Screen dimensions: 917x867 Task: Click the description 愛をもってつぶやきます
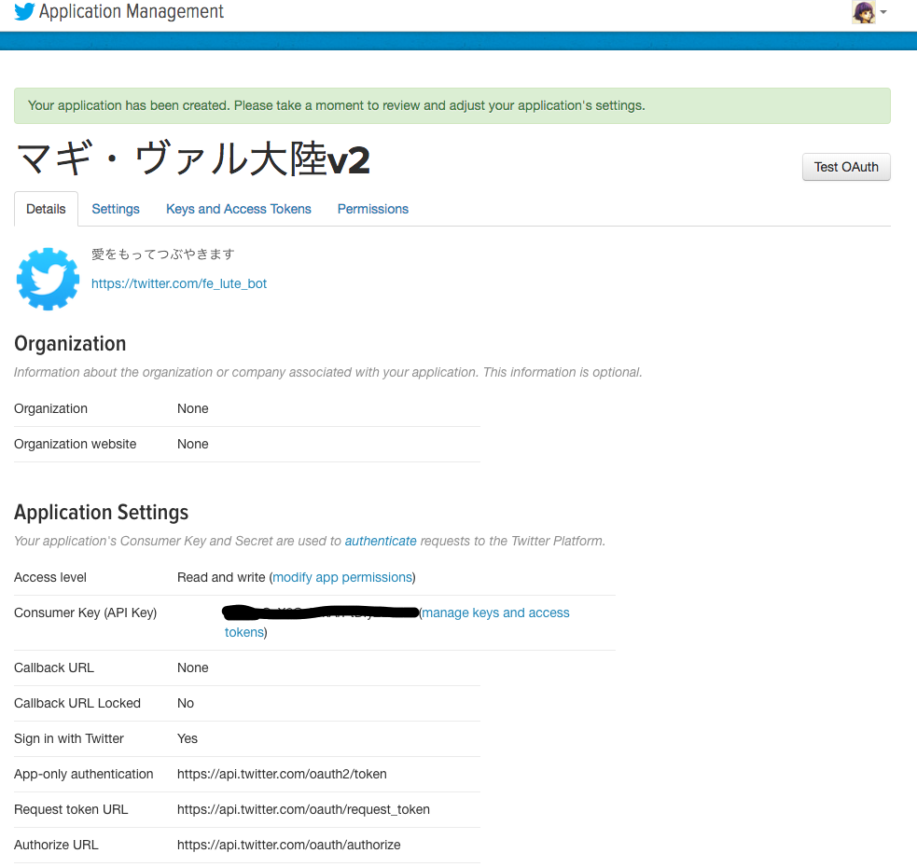click(x=163, y=255)
